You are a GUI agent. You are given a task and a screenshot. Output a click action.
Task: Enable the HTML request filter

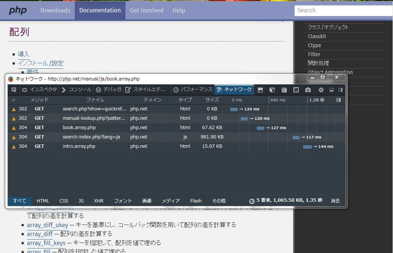point(43,201)
